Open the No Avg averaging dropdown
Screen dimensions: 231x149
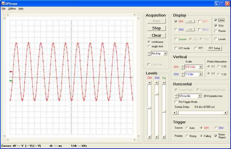[165, 53]
